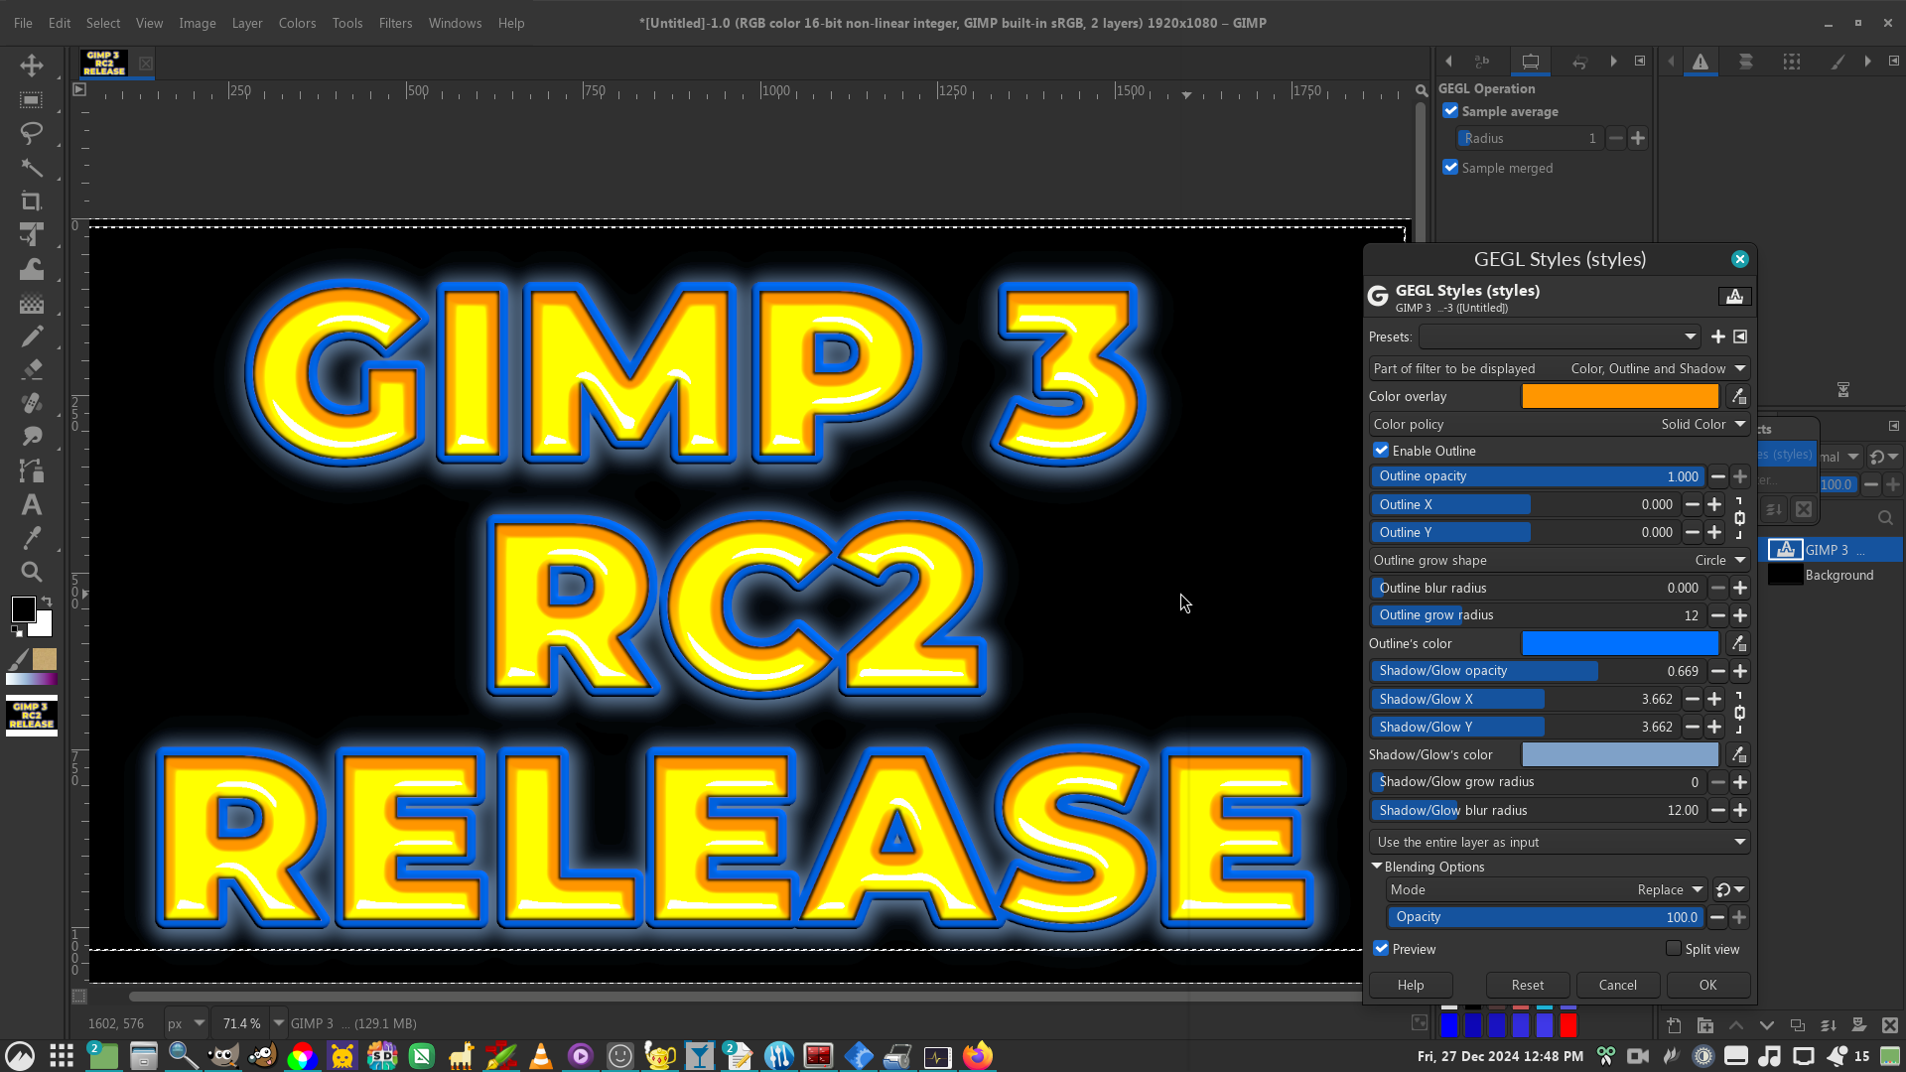
Task: Save current settings as named preset
Action: 1717,336
